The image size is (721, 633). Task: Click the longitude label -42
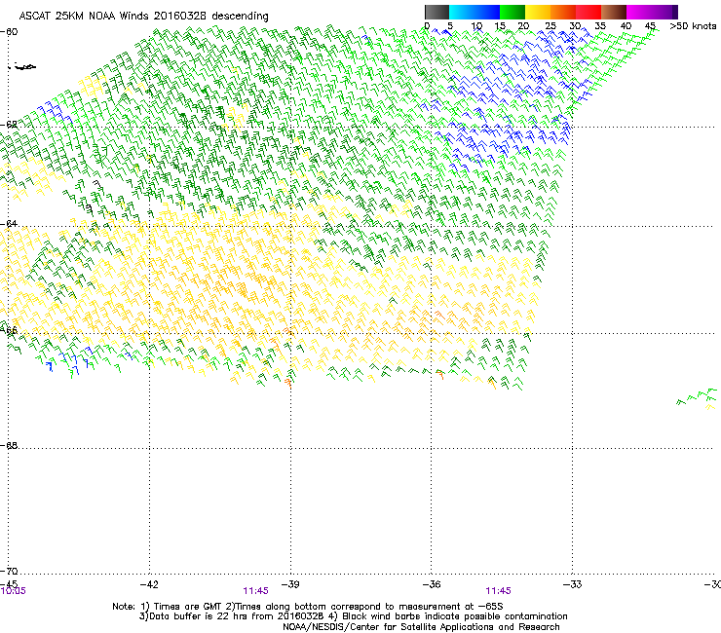[x=149, y=584]
